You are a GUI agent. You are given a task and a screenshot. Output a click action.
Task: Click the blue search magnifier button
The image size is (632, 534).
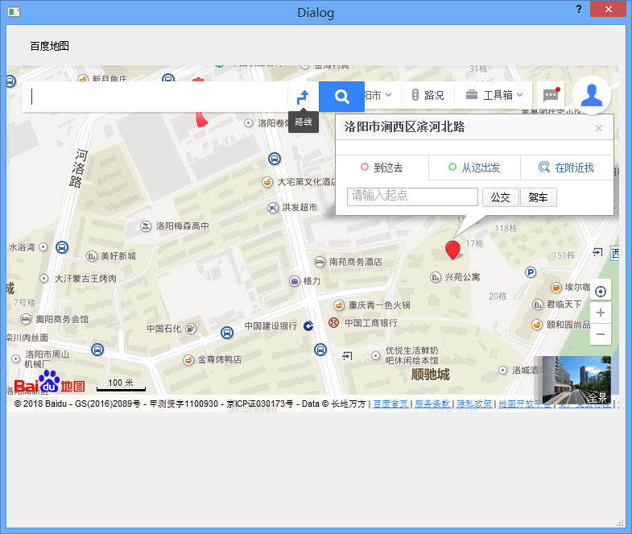341,97
